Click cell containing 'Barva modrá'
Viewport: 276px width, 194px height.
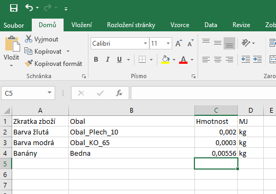tap(40, 142)
